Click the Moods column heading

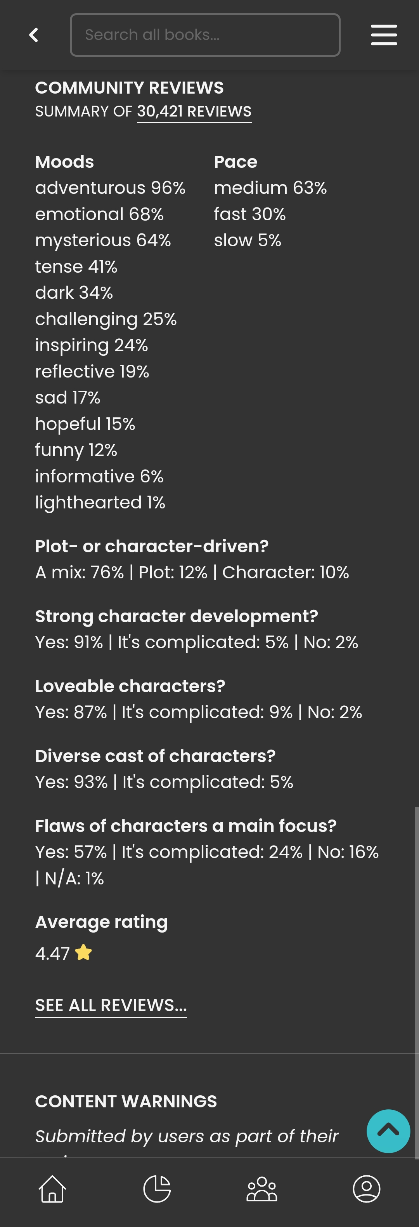[x=65, y=162]
